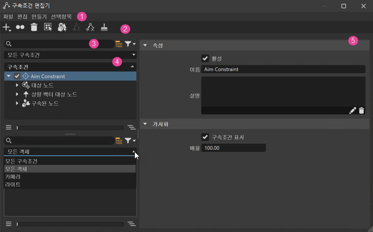Click the nodes-with-X remove icon in toolbar

pos(90,27)
